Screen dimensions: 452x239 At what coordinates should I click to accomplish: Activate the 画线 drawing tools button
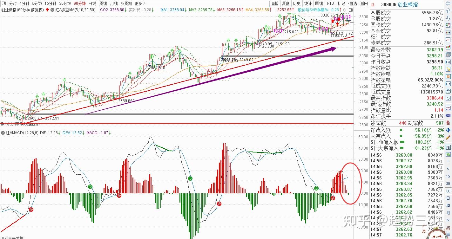319,3
